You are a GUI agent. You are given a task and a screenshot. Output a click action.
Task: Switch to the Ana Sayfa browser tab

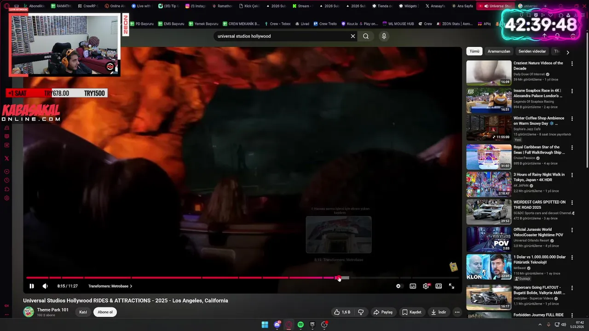tap(463, 6)
